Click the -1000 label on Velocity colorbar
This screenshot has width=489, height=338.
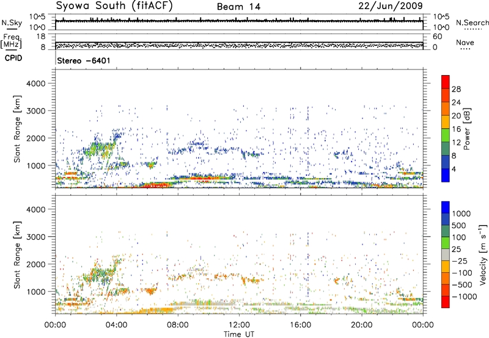pos(465,297)
